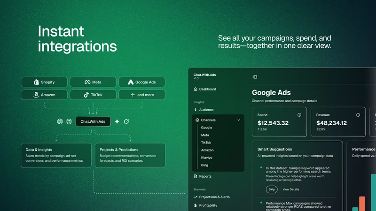Click the Claude-style logo next to Chat.With.Ads
This screenshot has width=376, height=211.
click(x=69, y=121)
